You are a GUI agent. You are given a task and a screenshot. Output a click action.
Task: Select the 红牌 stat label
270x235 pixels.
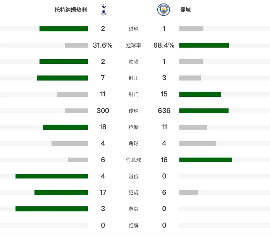[x=133, y=225]
